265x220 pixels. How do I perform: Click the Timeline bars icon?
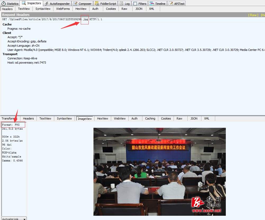(152, 4)
